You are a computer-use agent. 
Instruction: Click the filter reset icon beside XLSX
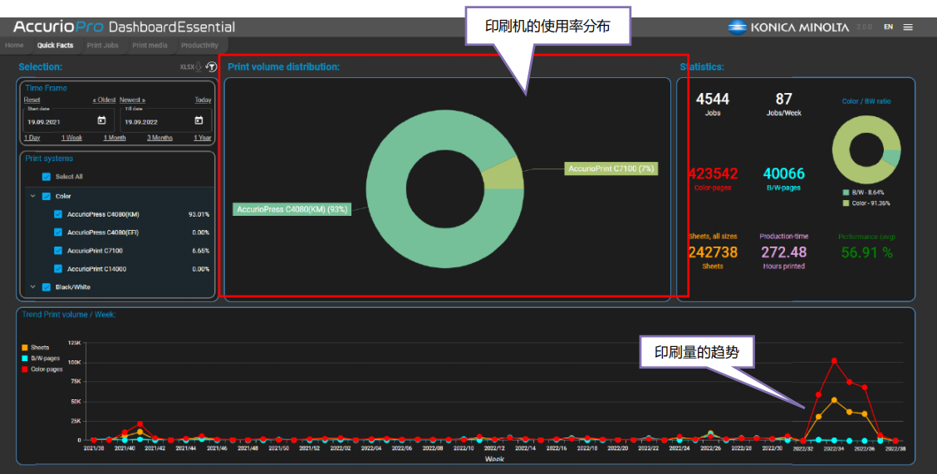pos(210,67)
